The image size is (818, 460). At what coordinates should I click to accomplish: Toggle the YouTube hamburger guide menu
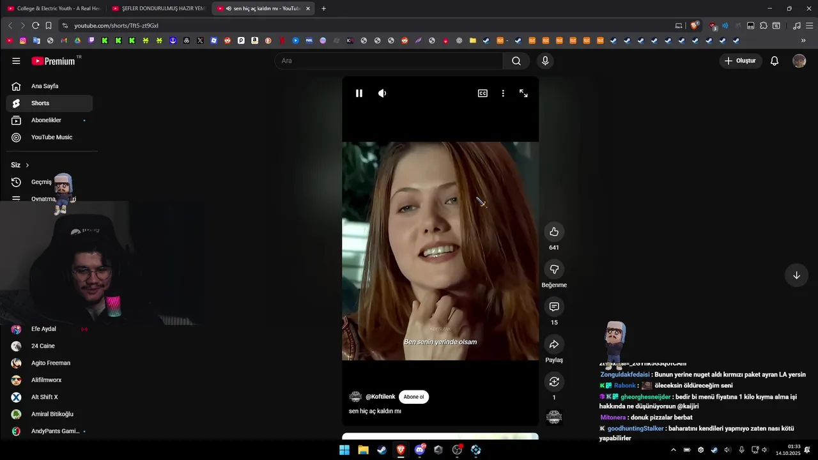[16, 61]
